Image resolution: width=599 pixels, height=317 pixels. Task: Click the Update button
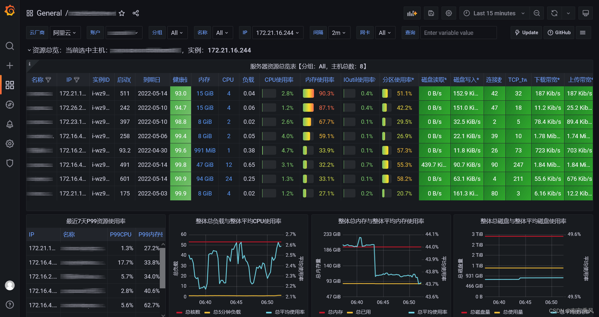coord(526,33)
